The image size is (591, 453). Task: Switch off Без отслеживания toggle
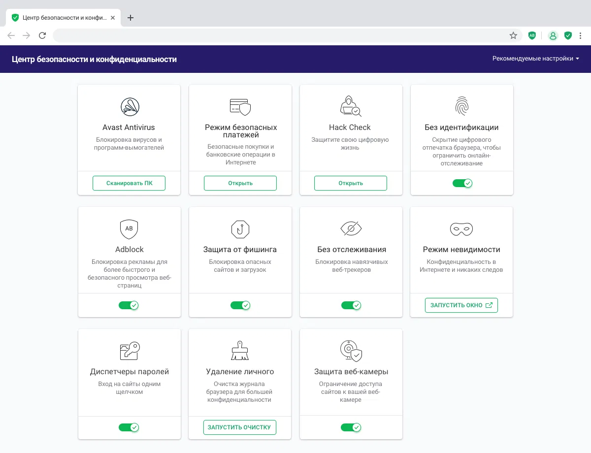coord(351,305)
